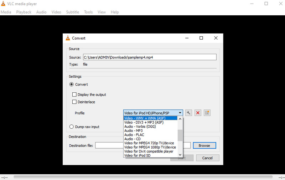Image resolution: width=285 pixels, height=180 pixels.
Task: Maximize the Convert dialog window
Action: (201, 38)
